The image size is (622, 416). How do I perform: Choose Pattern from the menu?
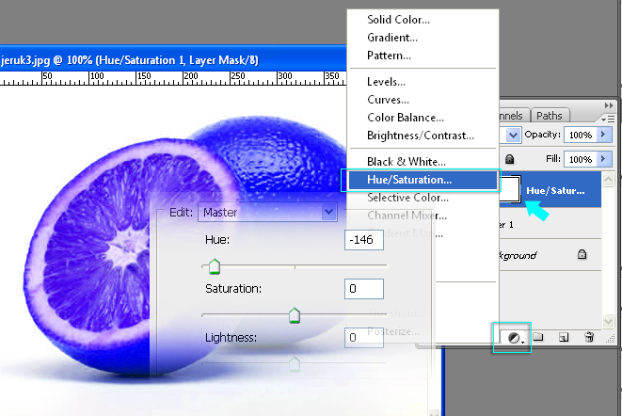389,56
